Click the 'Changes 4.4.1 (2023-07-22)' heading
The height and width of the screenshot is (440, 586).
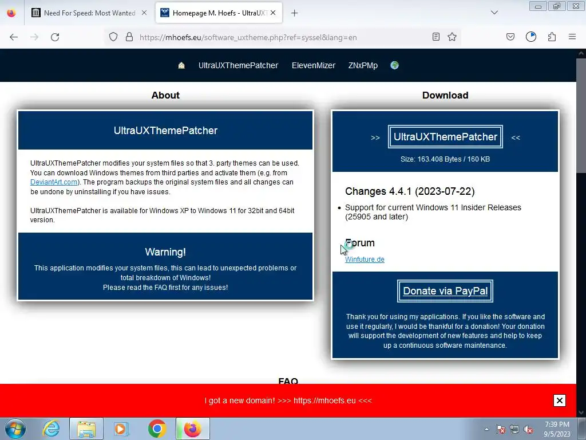410,191
